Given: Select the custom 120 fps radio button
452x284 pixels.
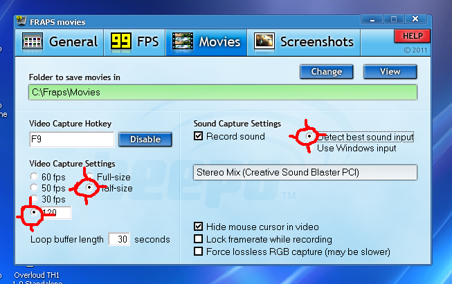Looking at the screenshot, I should click(34, 212).
